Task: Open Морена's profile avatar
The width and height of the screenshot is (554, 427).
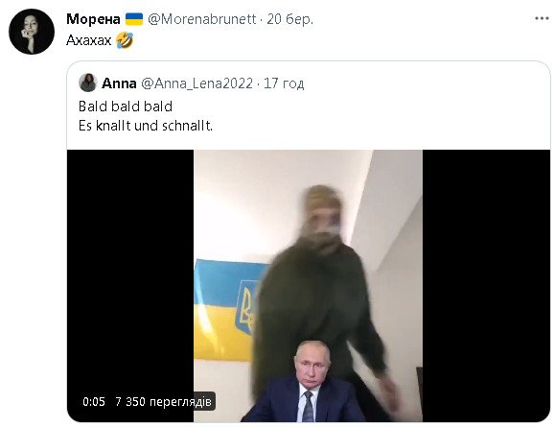Action: (x=32, y=32)
